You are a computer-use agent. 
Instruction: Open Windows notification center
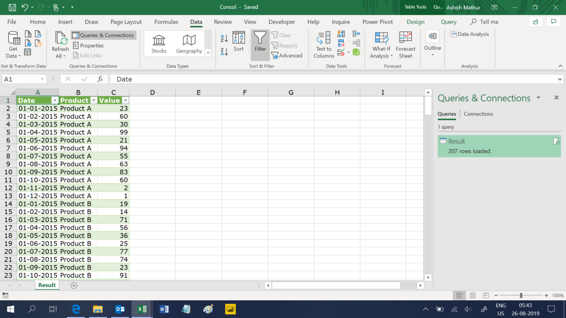[551, 309]
